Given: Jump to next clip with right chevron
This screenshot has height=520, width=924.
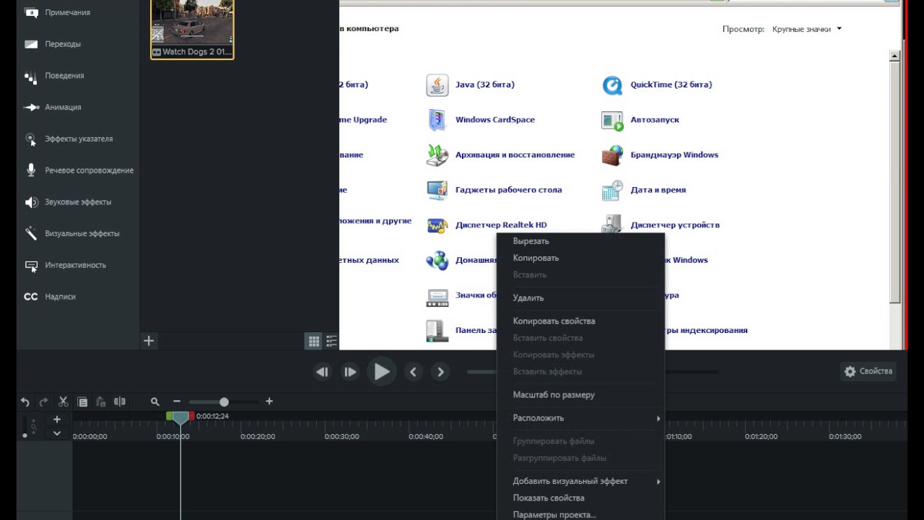Looking at the screenshot, I should click(x=440, y=372).
